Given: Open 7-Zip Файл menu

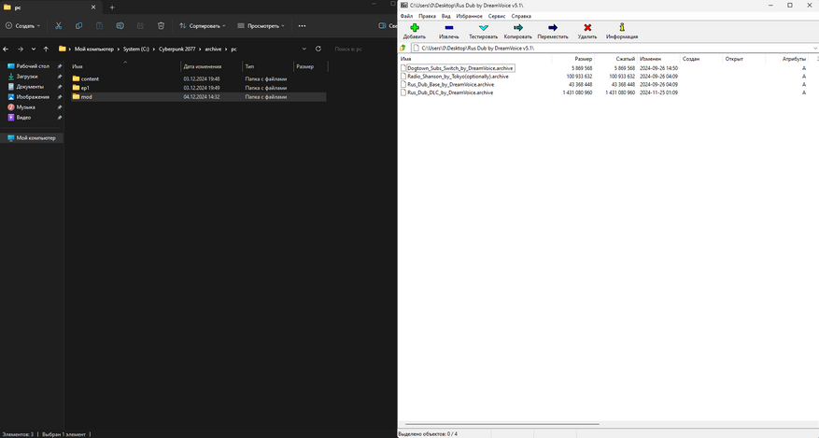Looking at the screenshot, I should pos(406,16).
